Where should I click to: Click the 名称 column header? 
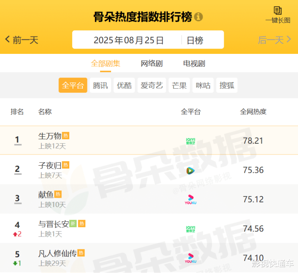point(45,111)
